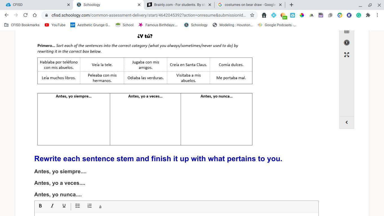Switch to the Brainly.com tab
The height and width of the screenshot is (216, 384).
coord(179,5)
